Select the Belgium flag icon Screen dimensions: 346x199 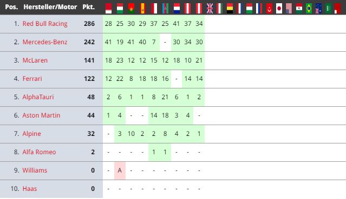230,8
